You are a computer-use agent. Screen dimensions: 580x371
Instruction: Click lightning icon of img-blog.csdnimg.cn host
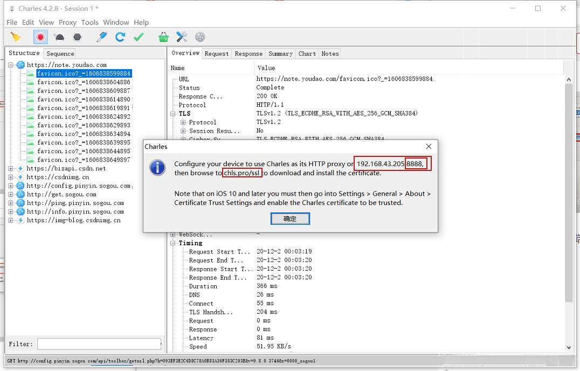[20, 221]
